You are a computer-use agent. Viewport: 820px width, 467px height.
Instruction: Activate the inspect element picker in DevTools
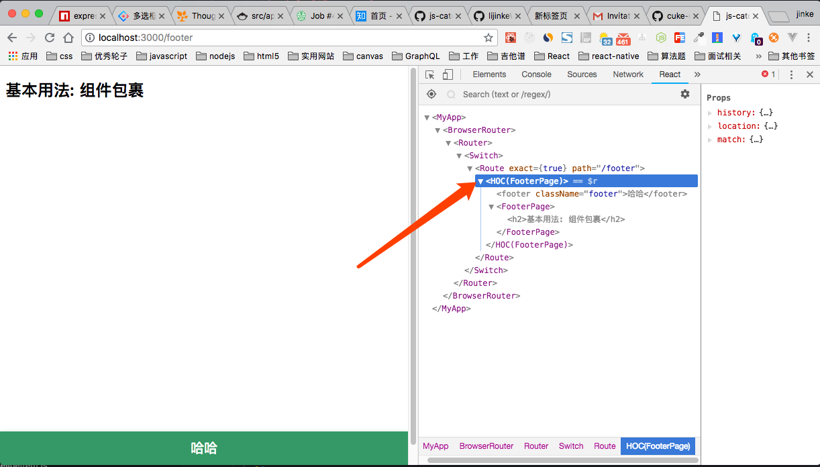(430, 74)
